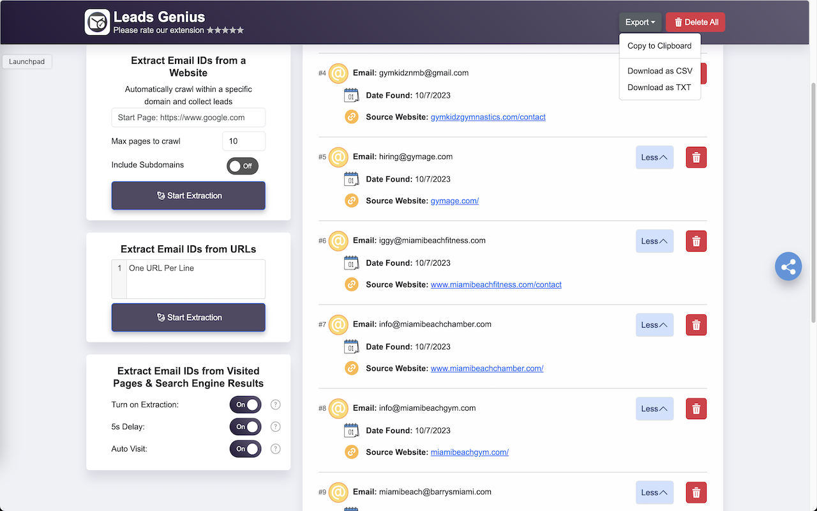Click calendar icon in the hiring@gymage.com entry
This screenshot has height=511, width=817.
tap(351, 179)
